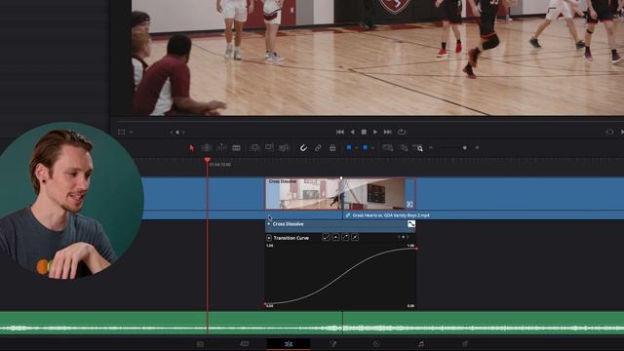Click the Replace Clip toolbar icon
624x351 pixels.
pos(284,148)
